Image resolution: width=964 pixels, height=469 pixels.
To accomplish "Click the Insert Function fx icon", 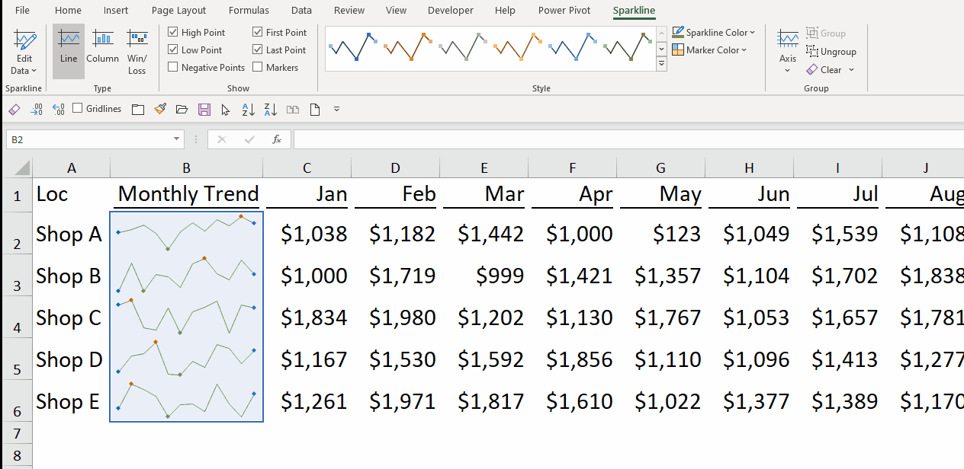I will click(x=277, y=139).
